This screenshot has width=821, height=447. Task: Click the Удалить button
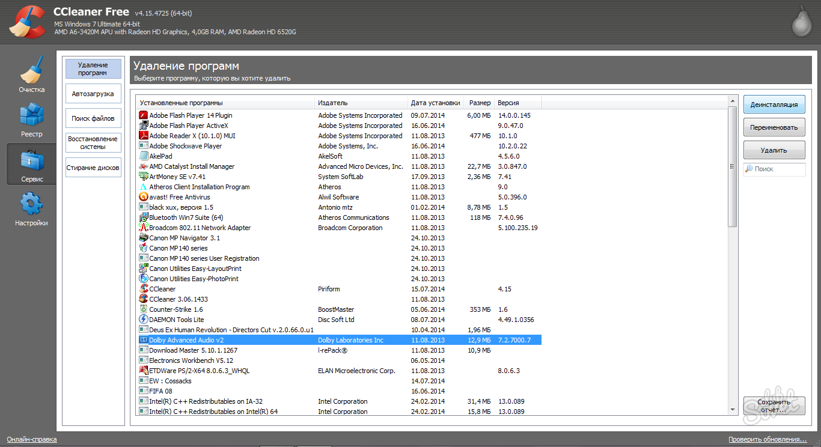click(774, 150)
